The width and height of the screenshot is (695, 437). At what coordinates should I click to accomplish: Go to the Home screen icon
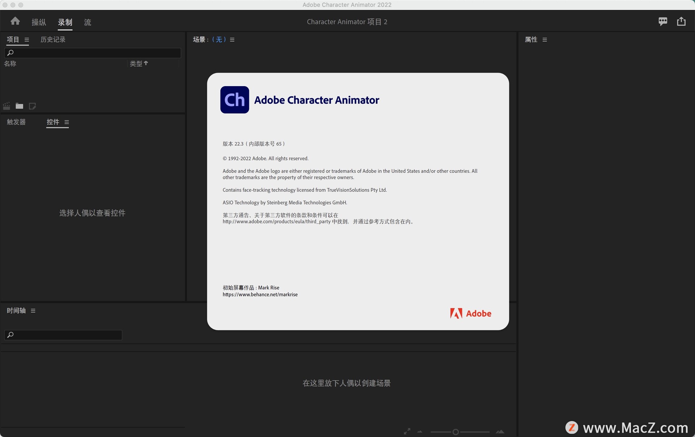coord(15,21)
